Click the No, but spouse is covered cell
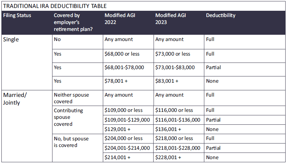Image resolution: width=287 pixels, height=164 pixels. (71, 142)
